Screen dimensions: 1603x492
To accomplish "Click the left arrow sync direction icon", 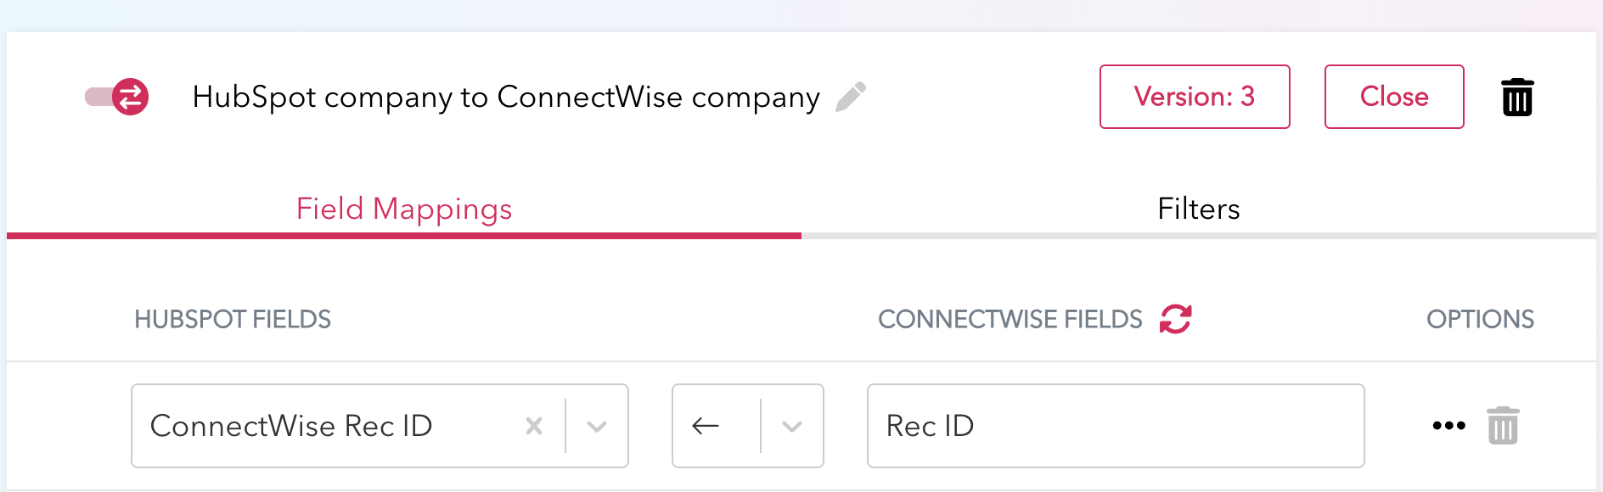I will (706, 426).
